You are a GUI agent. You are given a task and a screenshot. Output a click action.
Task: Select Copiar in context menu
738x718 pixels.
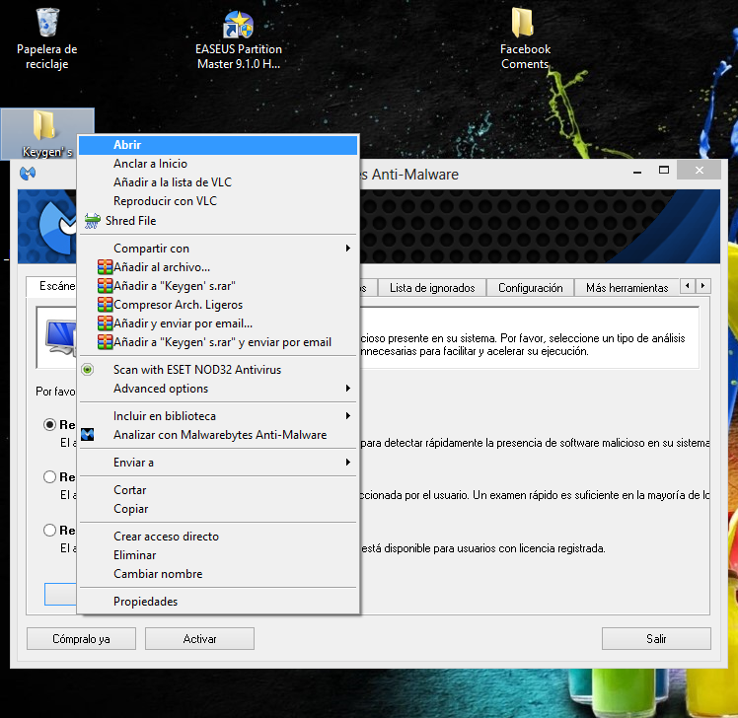218,509
